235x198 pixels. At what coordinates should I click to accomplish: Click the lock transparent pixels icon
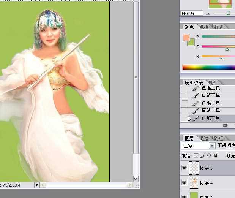196,155
